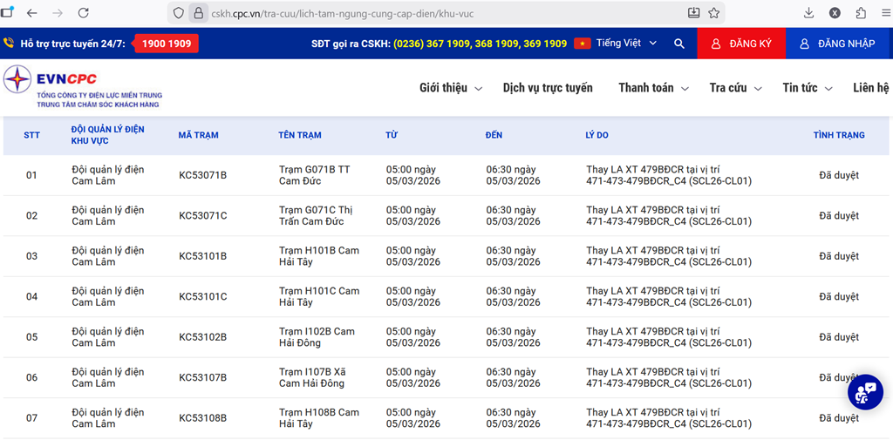
Task: Click the EVNCPC logo
Action: click(x=83, y=87)
